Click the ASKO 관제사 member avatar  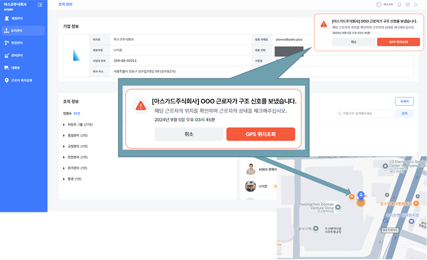250,169
